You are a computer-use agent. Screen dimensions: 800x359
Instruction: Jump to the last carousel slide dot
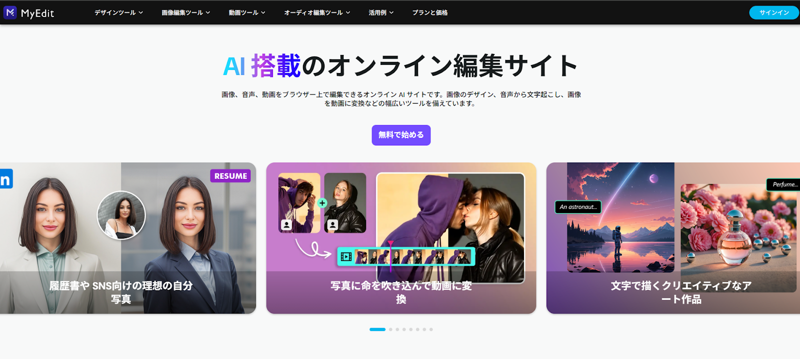(431, 329)
